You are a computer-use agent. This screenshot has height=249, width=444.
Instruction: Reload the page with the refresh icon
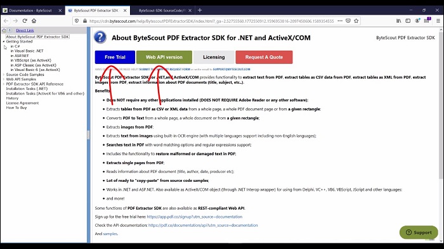[25, 21]
